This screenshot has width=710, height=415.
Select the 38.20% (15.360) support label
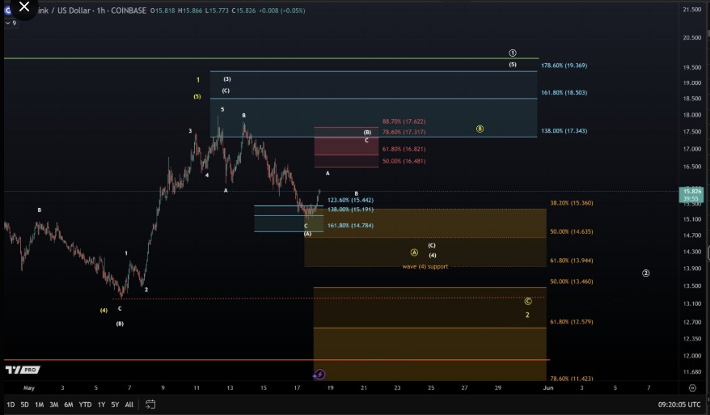[572, 203]
